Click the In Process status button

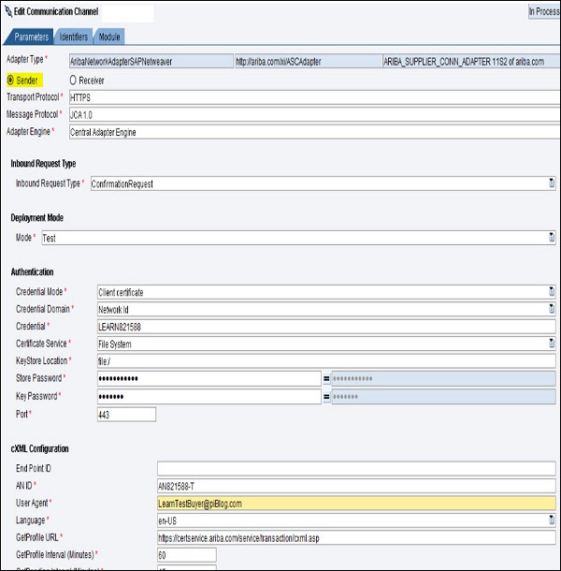[x=543, y=12]
